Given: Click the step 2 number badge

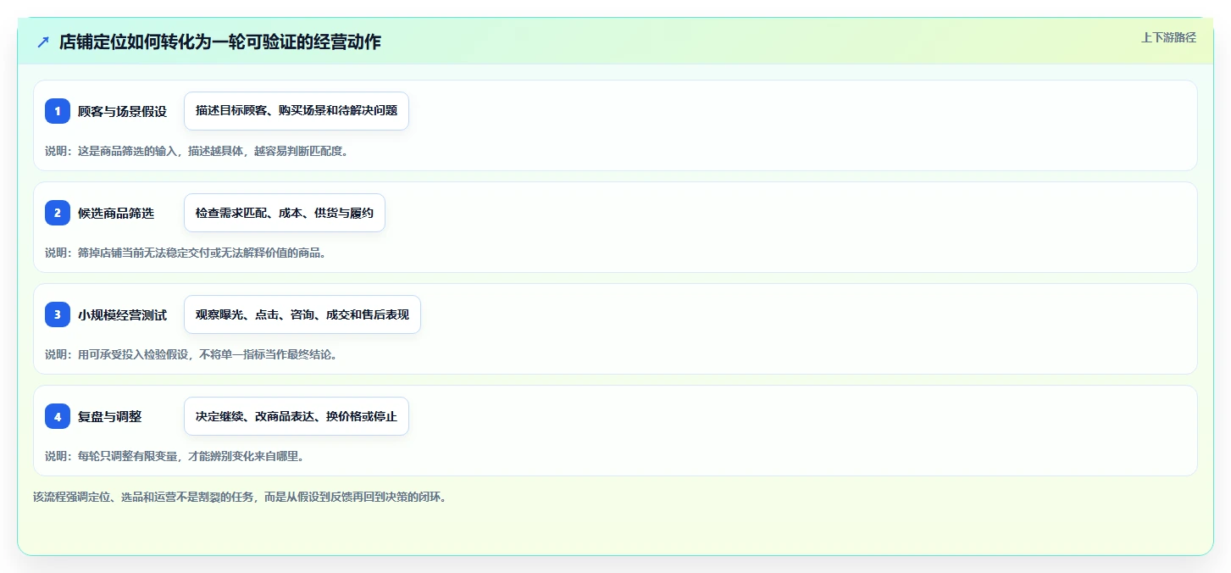Looking at the screenshot, I should point(58,213).
